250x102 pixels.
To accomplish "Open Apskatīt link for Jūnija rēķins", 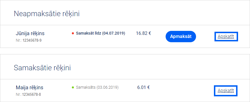I will click(x=226, y=37).
